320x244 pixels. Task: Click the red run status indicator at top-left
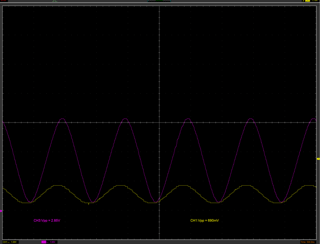pos(3,1)
